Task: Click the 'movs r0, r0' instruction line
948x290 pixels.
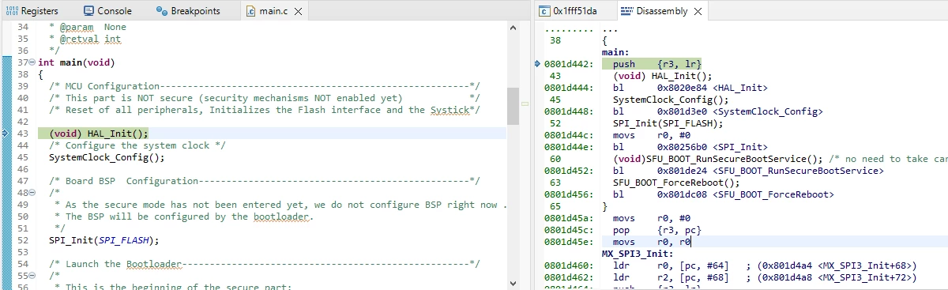Action: 652,242
